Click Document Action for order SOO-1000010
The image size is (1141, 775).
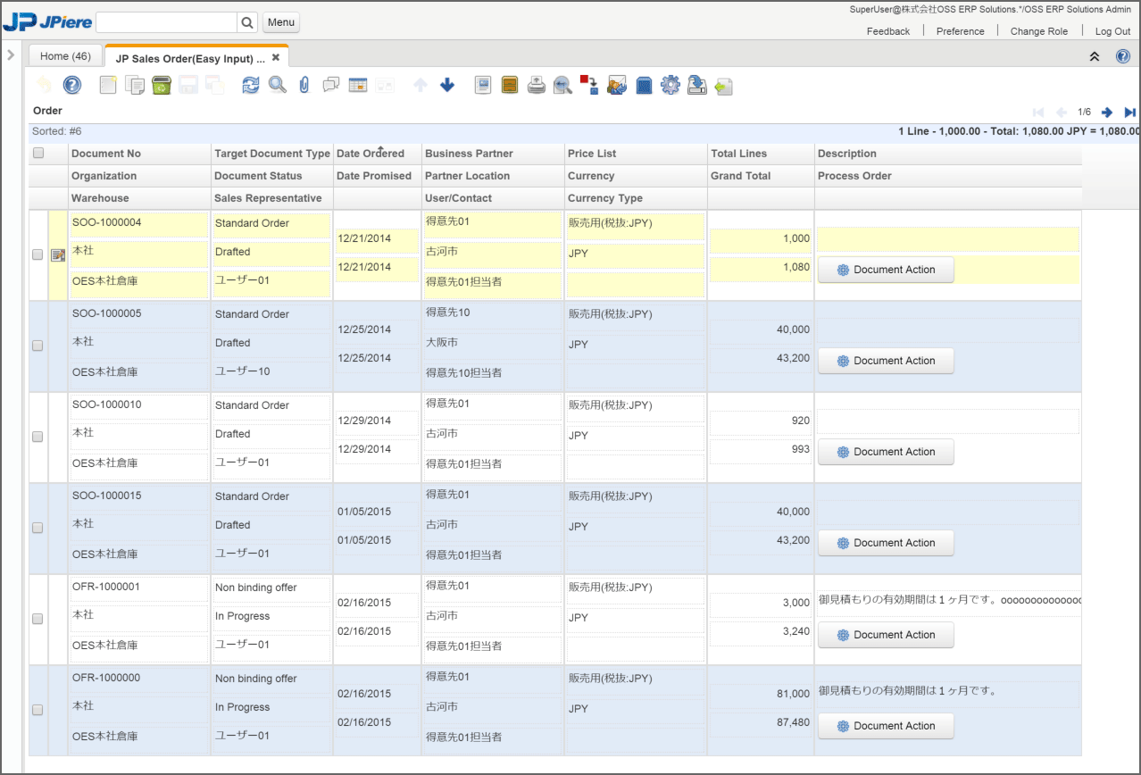(885, 452)
